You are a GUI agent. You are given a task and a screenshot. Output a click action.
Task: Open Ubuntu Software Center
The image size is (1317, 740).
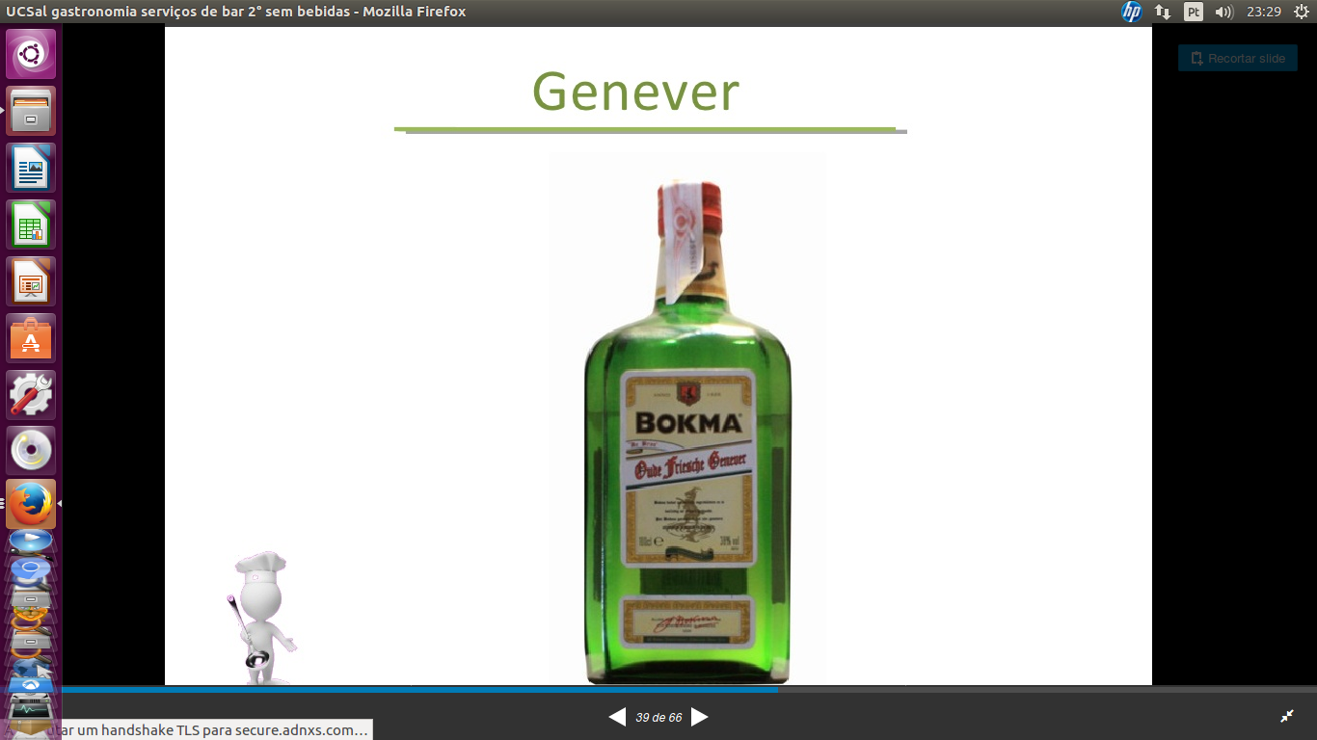(31, 338)
